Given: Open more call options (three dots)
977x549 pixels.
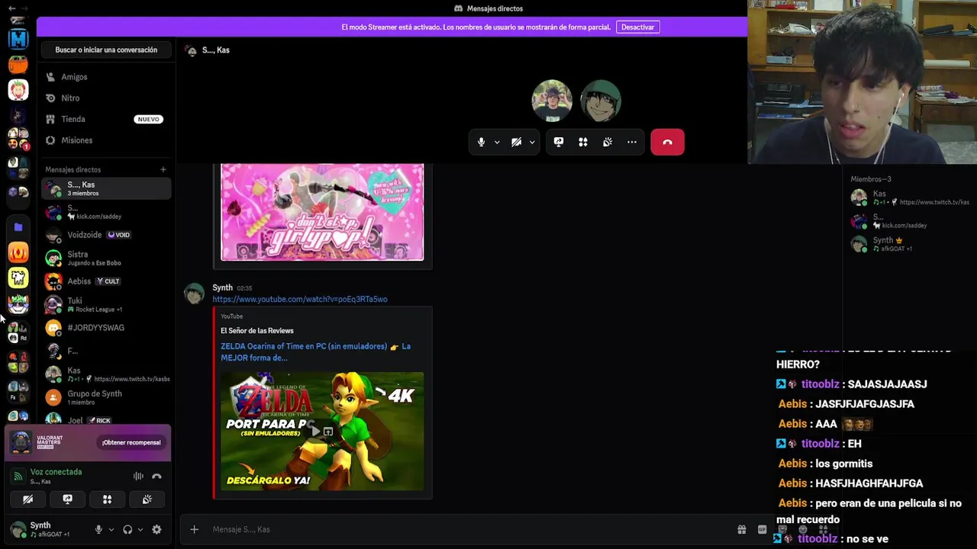Looking at the screenshot, I should (632, 142).
